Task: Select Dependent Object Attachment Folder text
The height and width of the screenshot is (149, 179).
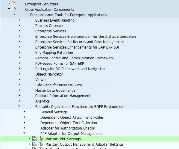Action: click(x=72, y=117)
